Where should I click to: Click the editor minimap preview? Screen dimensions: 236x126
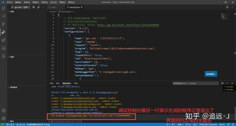pos(225,16)
